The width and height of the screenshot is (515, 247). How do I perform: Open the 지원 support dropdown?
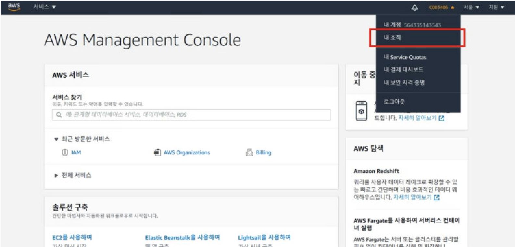[x=496, y=7]
